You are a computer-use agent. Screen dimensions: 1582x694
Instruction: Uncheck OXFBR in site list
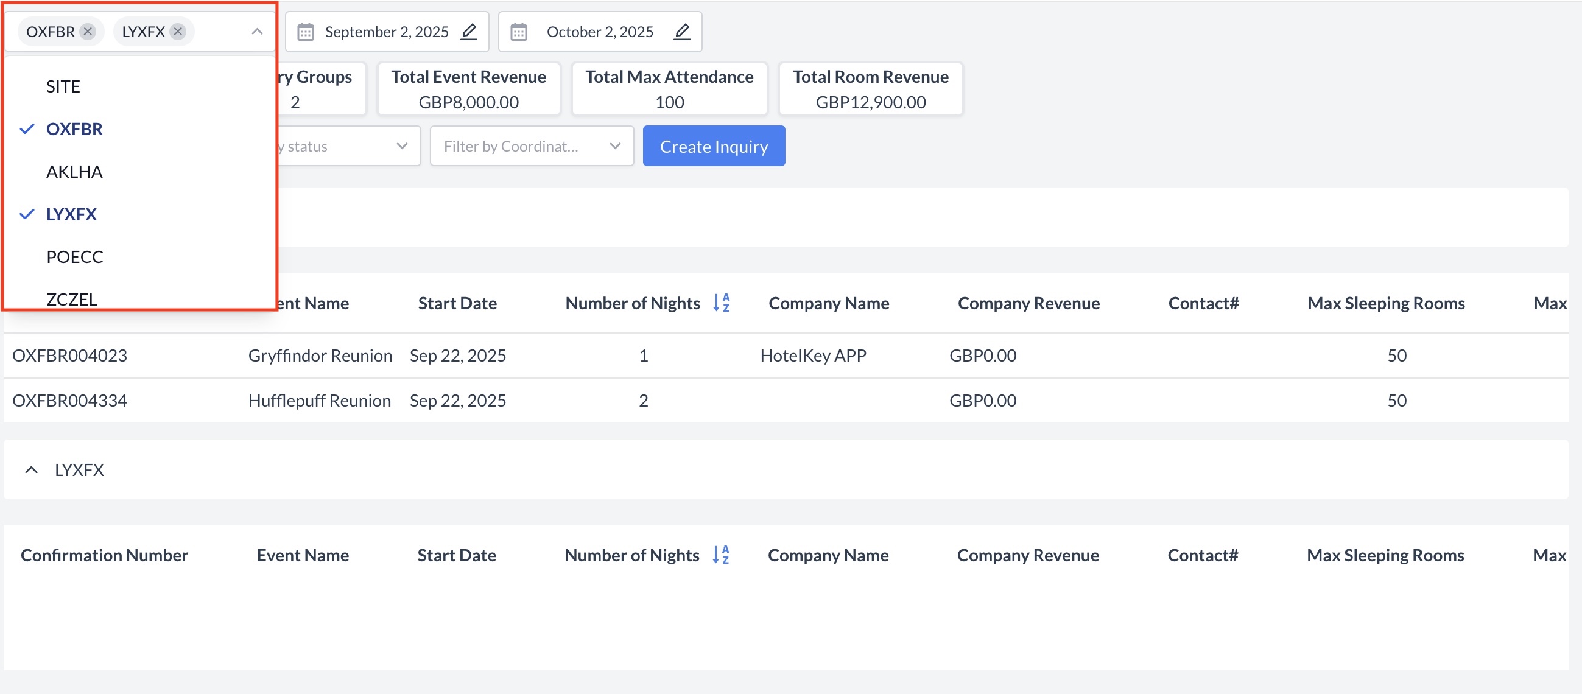pos(74,129)
